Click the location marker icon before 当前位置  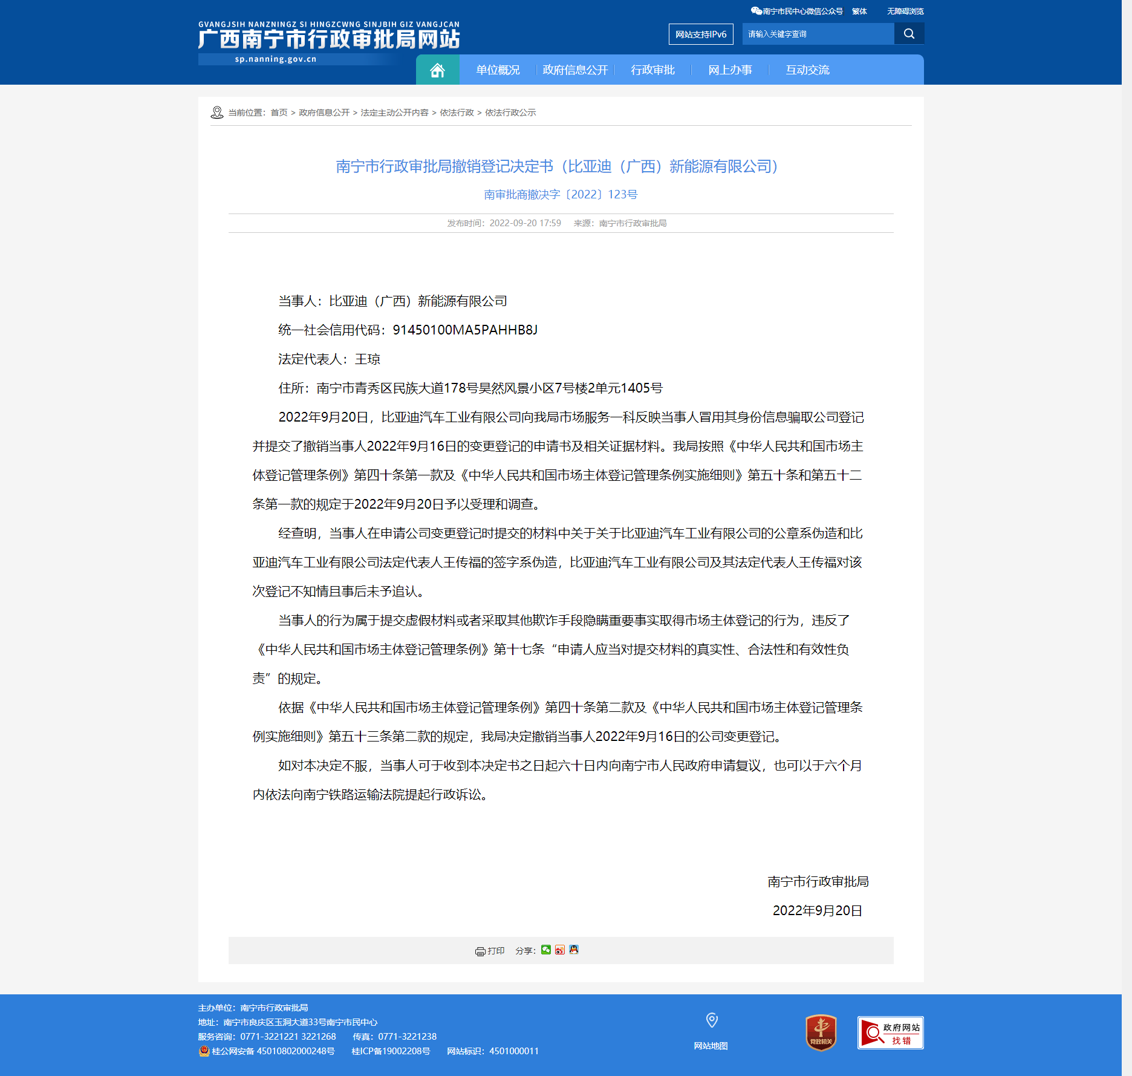(x=216, y=112)
